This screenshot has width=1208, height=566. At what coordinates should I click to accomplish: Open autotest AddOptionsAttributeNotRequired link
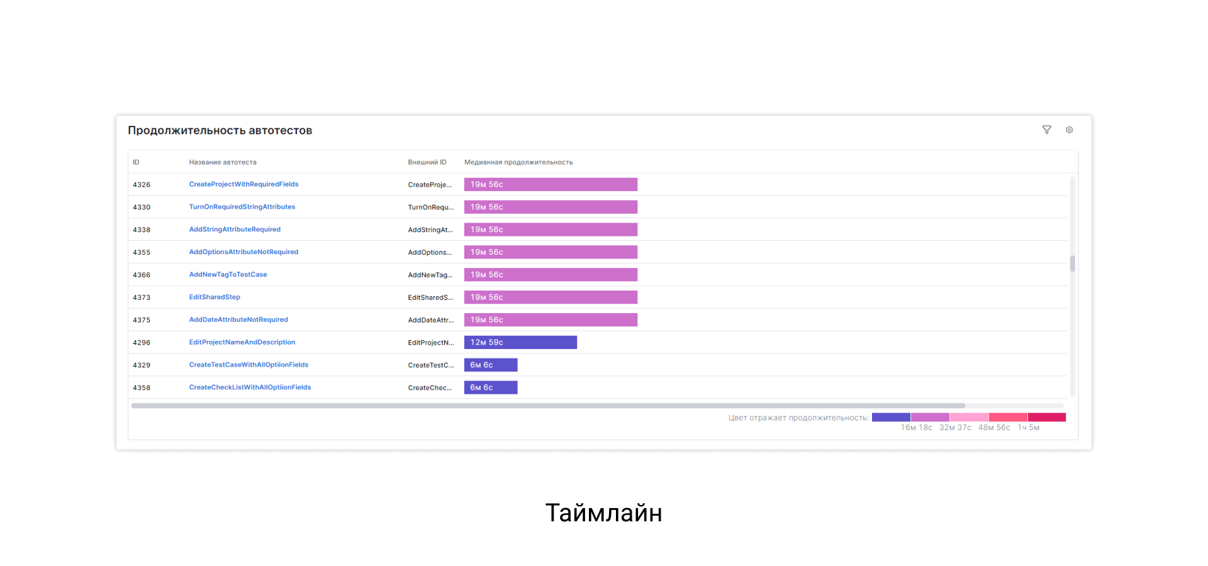(x=243, y=252)
